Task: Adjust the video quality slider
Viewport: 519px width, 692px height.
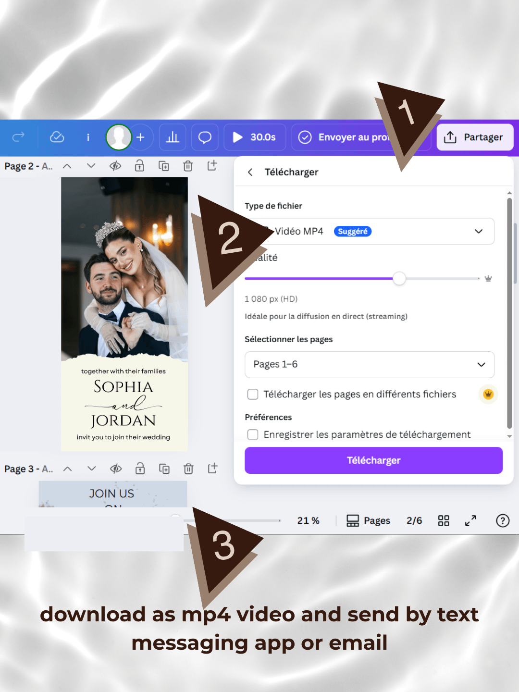Action: (x=399, y=279)
